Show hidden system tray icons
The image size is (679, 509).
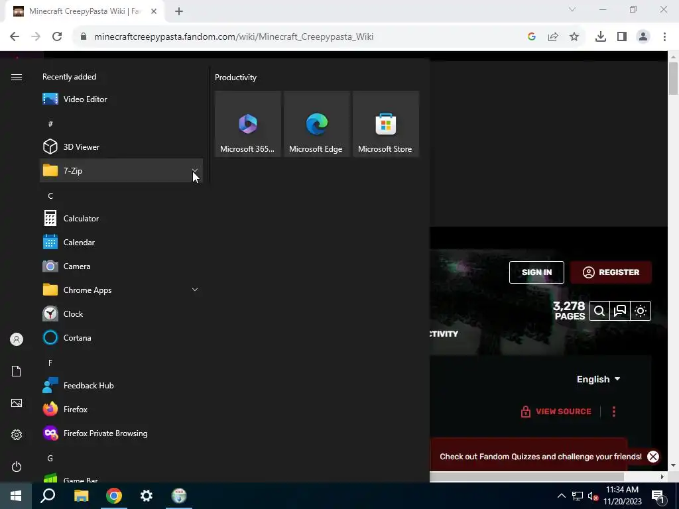pyautogui.click(x=561, y=496)
